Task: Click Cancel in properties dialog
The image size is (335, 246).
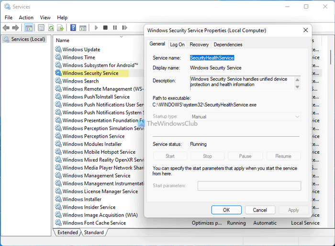Action: 260,210
